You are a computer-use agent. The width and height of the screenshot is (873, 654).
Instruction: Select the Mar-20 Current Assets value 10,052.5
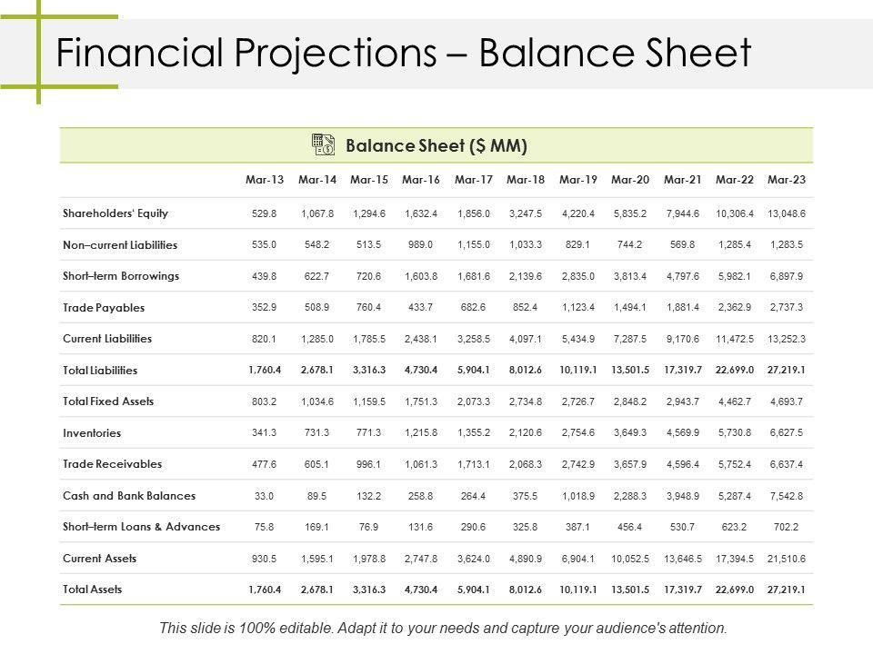pos(630,559)
